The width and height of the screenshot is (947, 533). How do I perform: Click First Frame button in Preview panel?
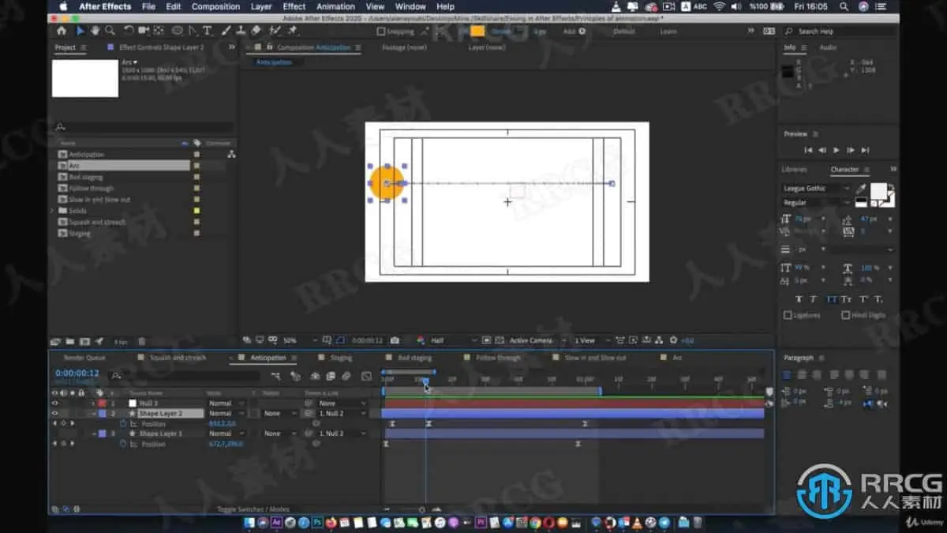(x=808, y=150)
